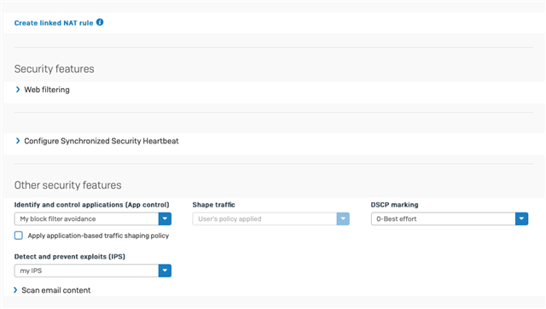Click the Apply application-based traffic shaping policy label
546x309 pixels.
(x=98, y=236)
